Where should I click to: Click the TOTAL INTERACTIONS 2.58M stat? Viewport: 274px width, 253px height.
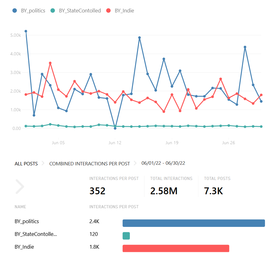(x=164, y=191)
